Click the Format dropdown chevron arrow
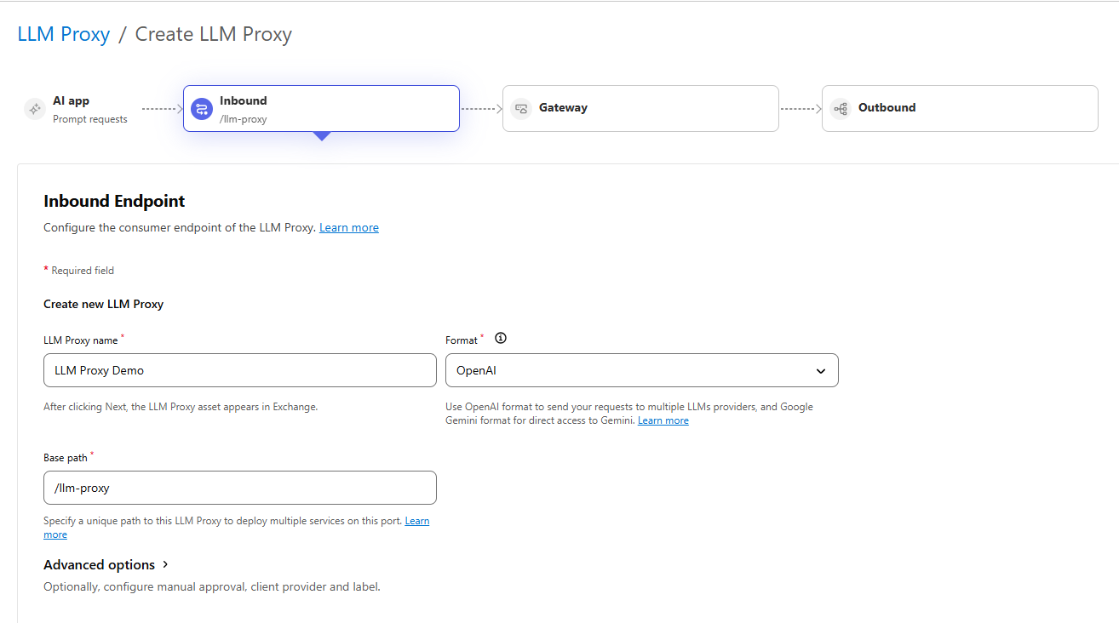Viewport: 1119px width, 623px height. [x=821, y=371]
